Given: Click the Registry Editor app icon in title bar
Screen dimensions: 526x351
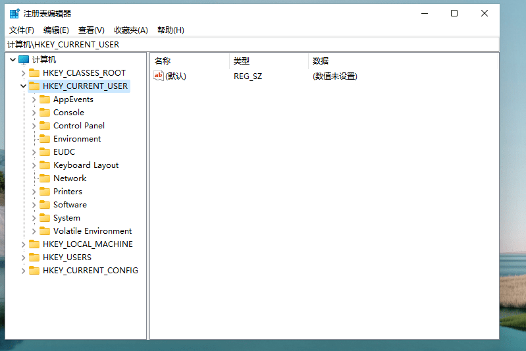Looking at the screenshot, I should (x=14, y=13).
